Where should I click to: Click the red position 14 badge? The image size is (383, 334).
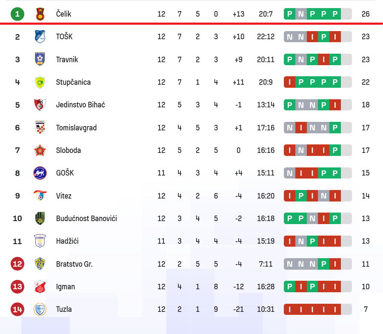click(x=17, y=309)
